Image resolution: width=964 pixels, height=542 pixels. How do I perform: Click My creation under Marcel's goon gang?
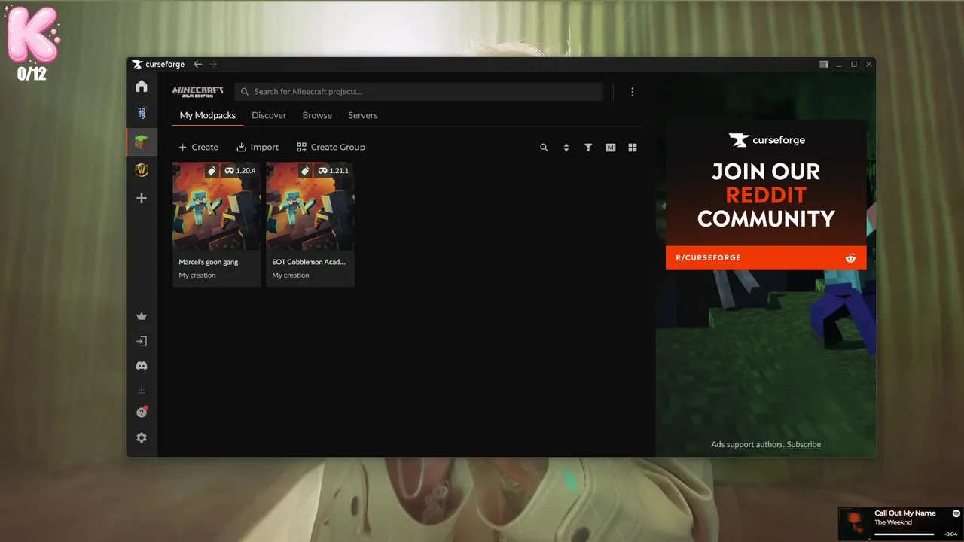pos(197,276)
